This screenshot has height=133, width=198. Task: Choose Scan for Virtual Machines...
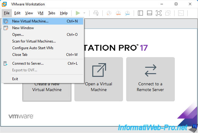(43, 41)
